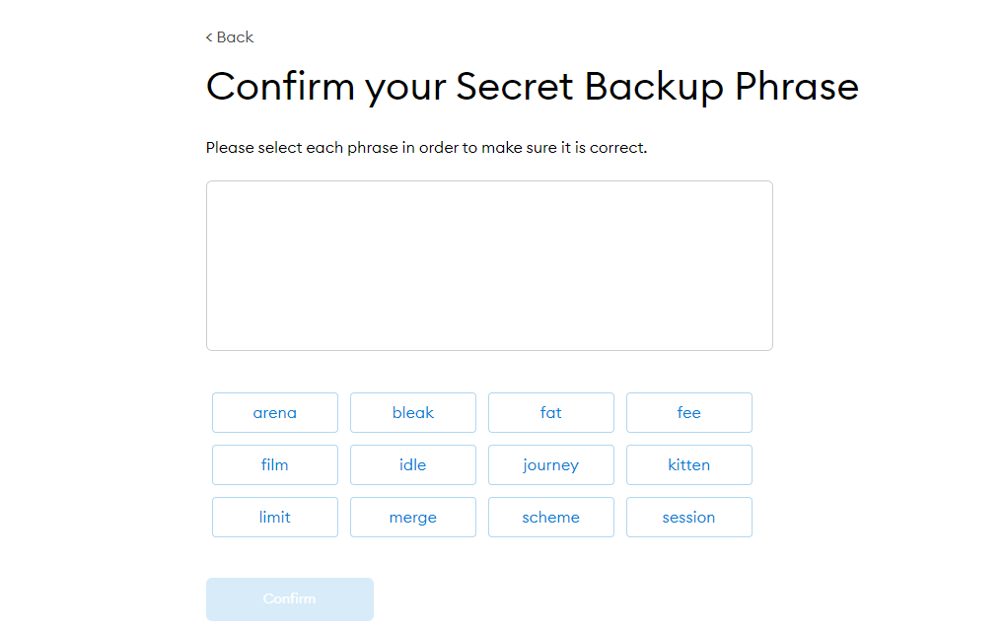Click the Confirm your Secret Backup Phrase heading

(532, 87)
